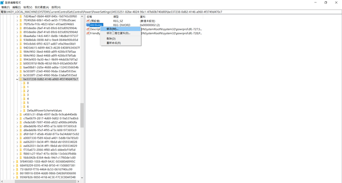Open the 檢視(V) menu
Viewport: 342px width, 183px height.
pyautogui.click(x=28, y=8)
